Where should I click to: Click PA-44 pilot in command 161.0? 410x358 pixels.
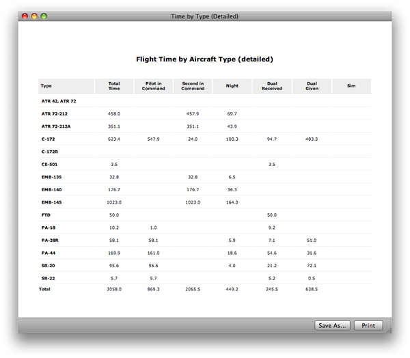(x=153, y=253)
